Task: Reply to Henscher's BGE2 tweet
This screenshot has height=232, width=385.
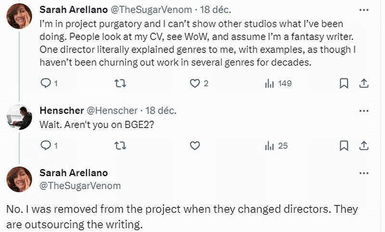Action: 46,145
